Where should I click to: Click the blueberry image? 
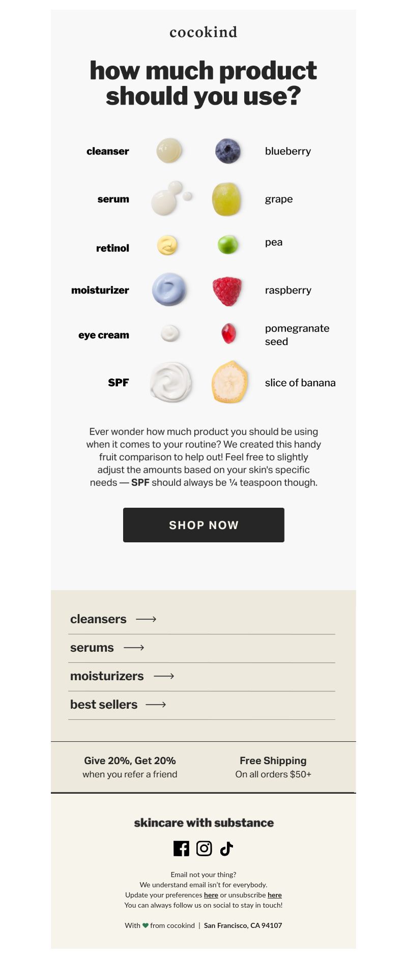tap(227, 151)
